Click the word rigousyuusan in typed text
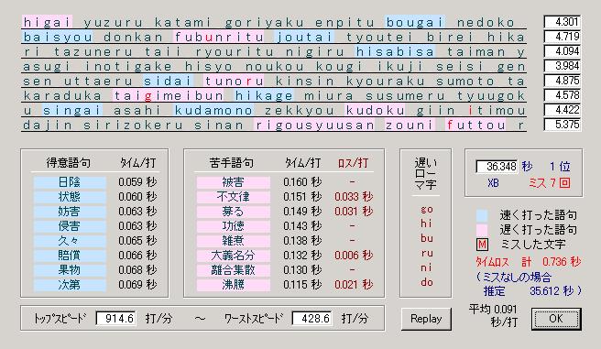This screenshot has height=349, width=601. (x=314, y=125)
